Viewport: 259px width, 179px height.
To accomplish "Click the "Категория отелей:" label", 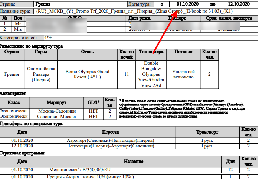I will pyautogui.click(x=18, y=38).
